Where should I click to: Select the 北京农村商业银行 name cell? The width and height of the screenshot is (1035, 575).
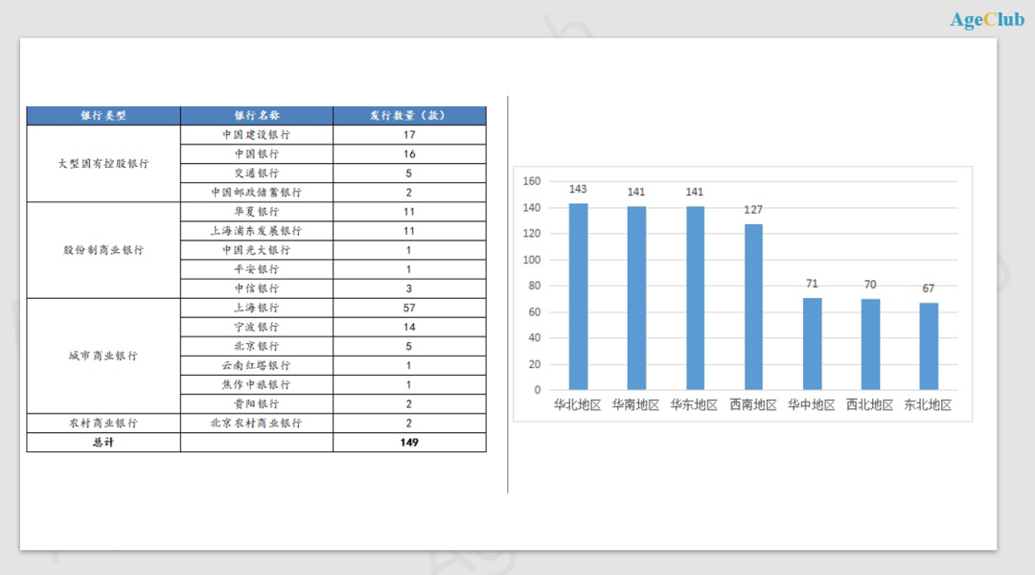coord(257,424)
